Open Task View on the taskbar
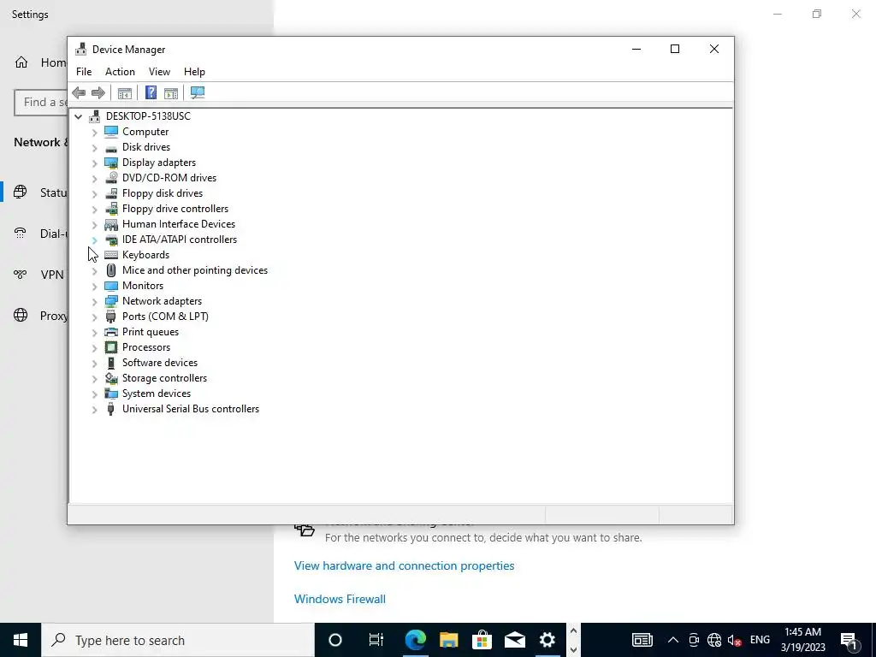 [x=376, y=640]
